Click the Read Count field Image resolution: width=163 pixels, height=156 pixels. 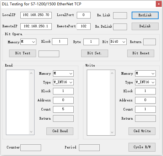63,109
